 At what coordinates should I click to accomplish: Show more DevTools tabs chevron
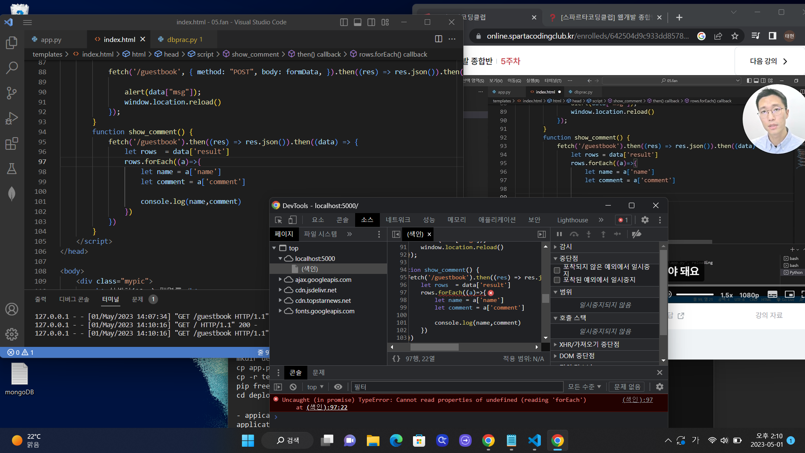[x=601, y=220]
